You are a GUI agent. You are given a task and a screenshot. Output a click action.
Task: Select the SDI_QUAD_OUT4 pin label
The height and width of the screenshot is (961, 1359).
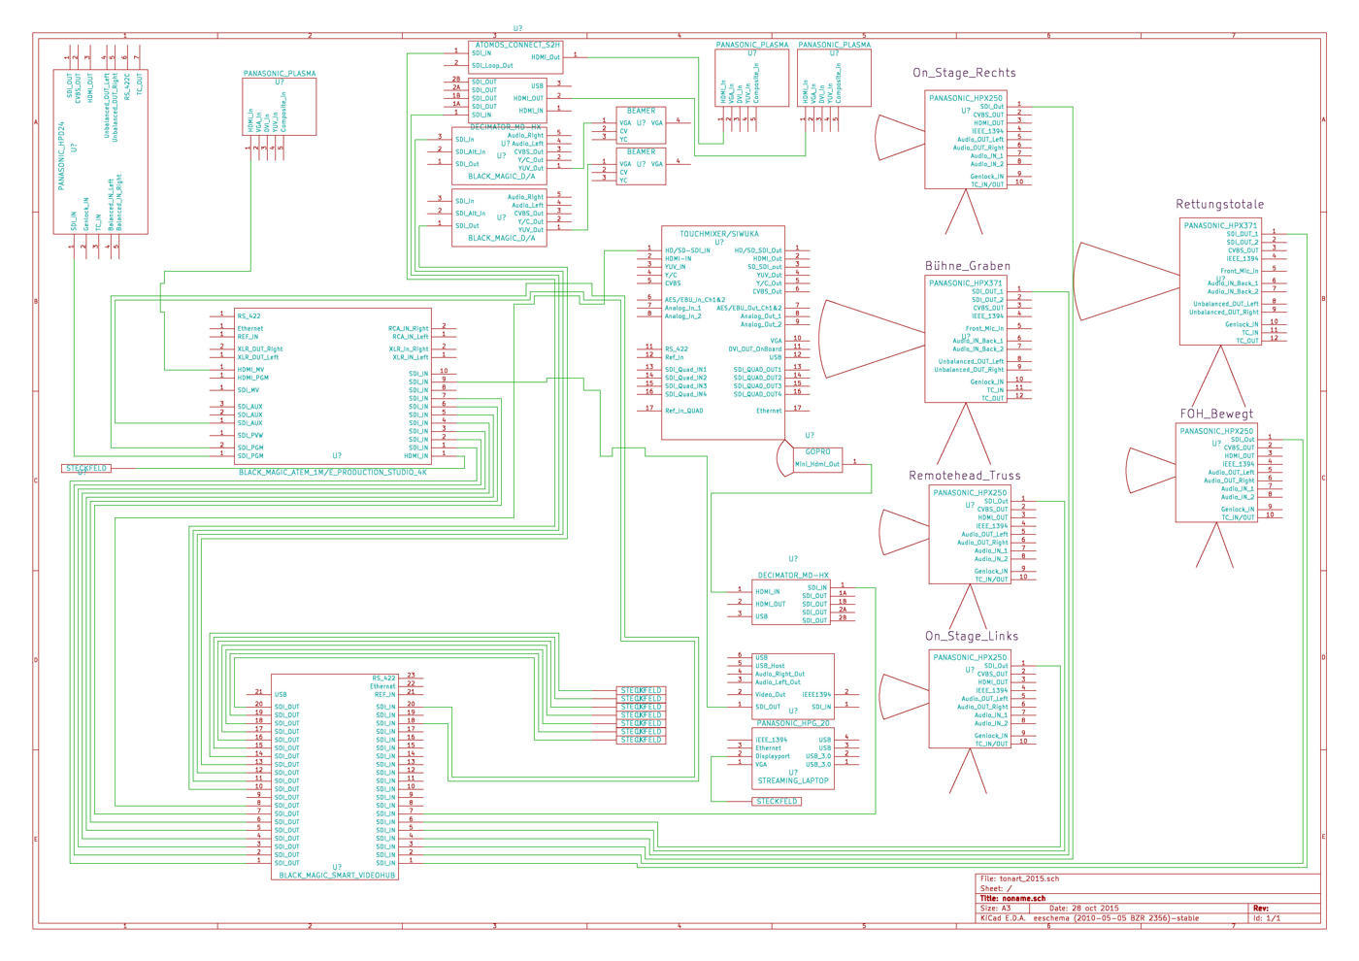pyautogui.click(x=757, y=394)
